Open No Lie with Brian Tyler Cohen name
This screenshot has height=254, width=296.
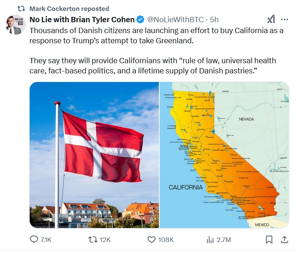pos(82,20)
